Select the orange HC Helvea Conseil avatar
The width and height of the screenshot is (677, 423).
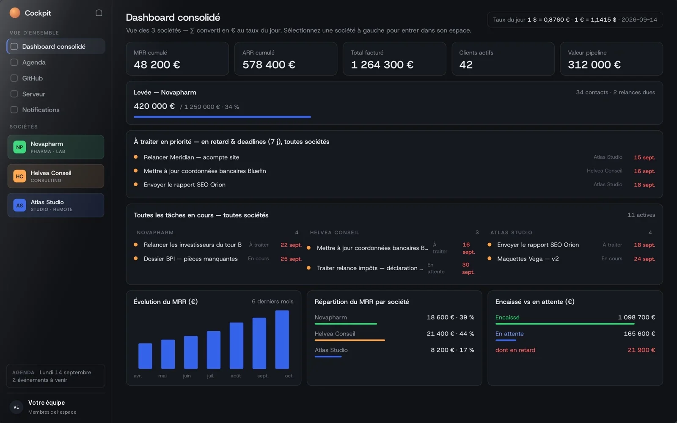click(19, 176)
